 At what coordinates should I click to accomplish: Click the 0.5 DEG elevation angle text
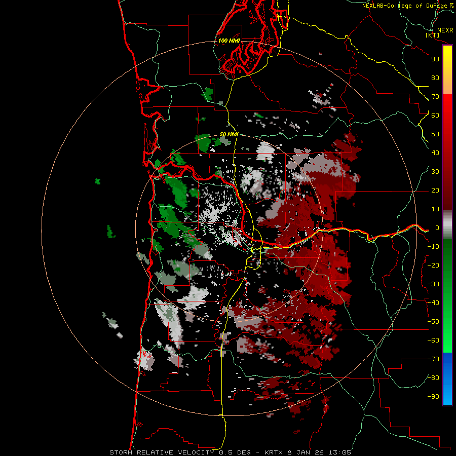(x=237, y=452)
